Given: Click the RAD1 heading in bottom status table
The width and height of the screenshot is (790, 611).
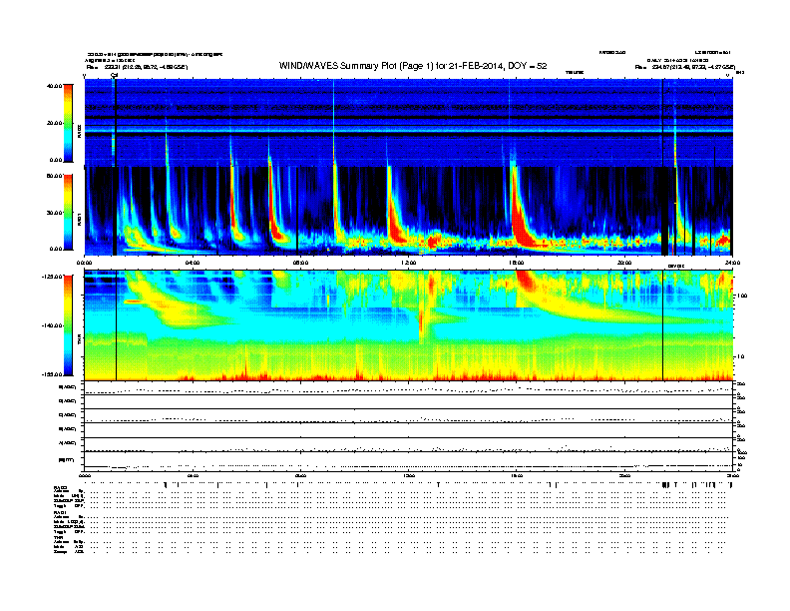Looking at the screenshot, I should point(60,512).
